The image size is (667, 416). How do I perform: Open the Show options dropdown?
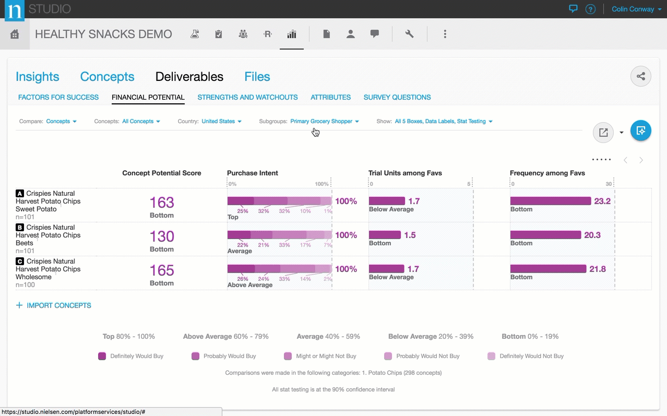(x=444, y=121)
